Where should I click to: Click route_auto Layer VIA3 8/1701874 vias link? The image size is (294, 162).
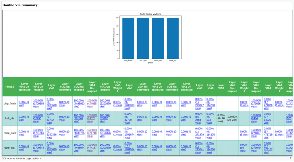[129, 133]
